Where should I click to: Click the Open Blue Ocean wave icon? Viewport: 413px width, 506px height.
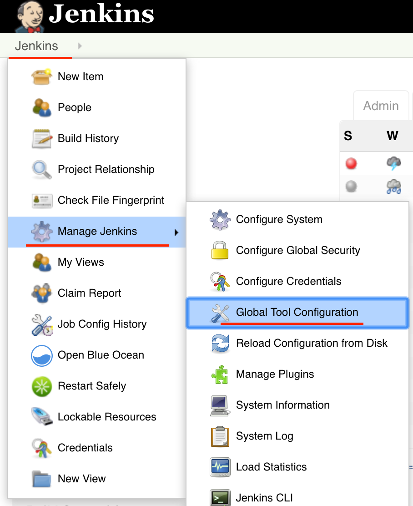42,355
